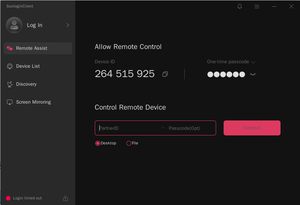The width and height of the screenshot is (300, 205).
Task: Click the user avatar icon
Action: [x=14, y=25]
